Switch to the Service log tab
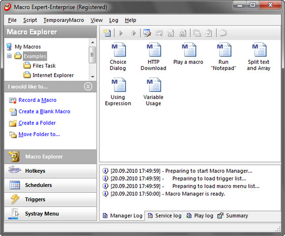This screenshot has height=236, width=285. 165,216
